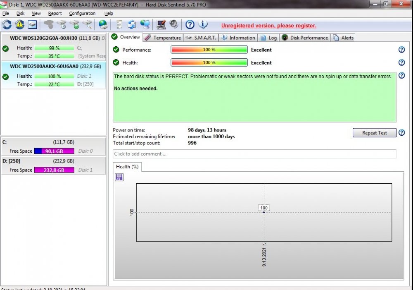
Task: Click the speaker icon in the toolbar
Action: (173, 25)
